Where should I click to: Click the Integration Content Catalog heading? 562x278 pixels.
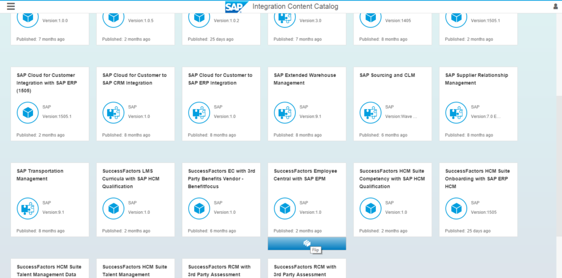tap(295, 7)
